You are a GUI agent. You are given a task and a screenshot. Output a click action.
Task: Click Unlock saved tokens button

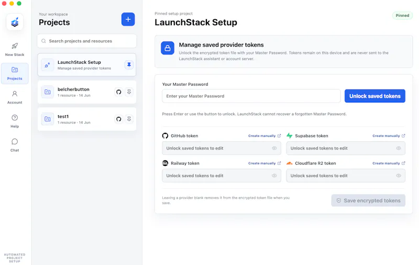click(x=374, y=96)
